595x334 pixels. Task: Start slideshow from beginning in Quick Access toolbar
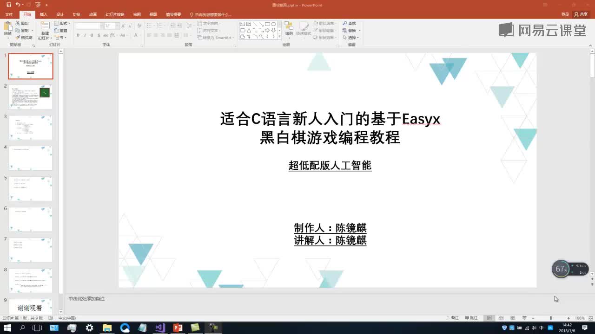tap(38, 5)
